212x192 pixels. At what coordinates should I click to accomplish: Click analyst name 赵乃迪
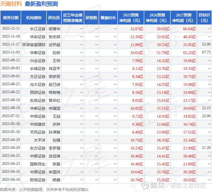click(x=54, y=84)
